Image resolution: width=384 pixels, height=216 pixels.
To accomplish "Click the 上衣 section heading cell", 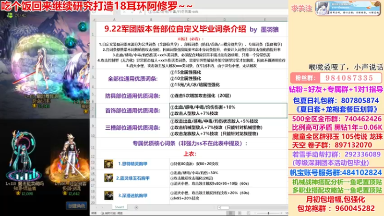I will 190,154.
